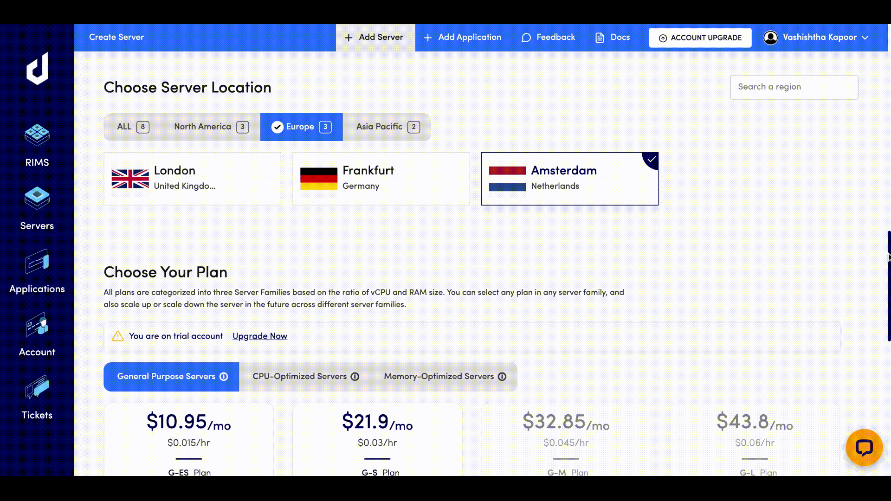Click info icon beside Memory-Optimized Servers

click(x=502, y=377)
